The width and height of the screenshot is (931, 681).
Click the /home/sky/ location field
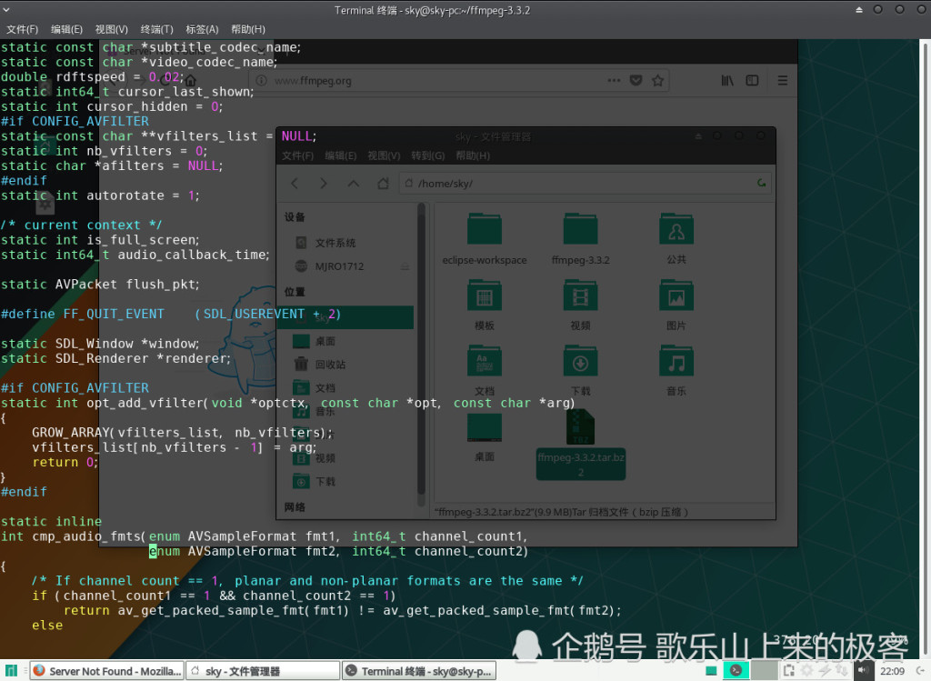pyautogui.click(x=585, y=184)
